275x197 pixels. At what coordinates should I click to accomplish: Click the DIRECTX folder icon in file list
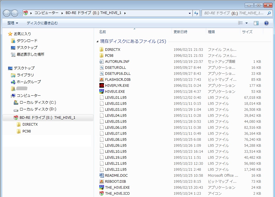click(102, 49)
